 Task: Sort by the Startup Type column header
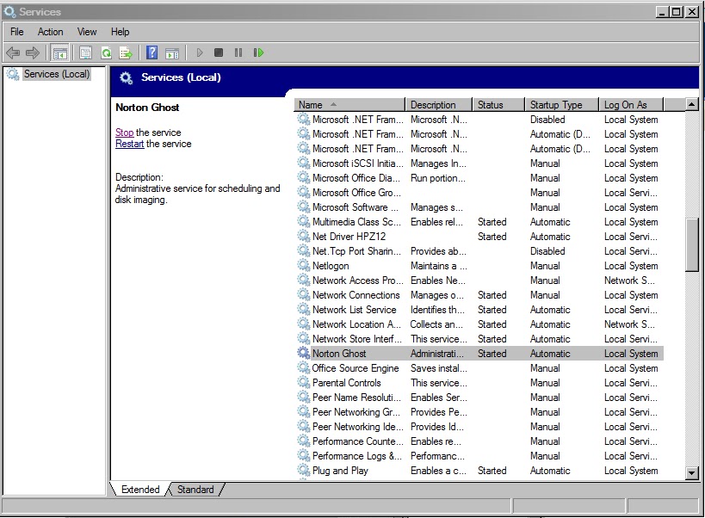point(561,105)
